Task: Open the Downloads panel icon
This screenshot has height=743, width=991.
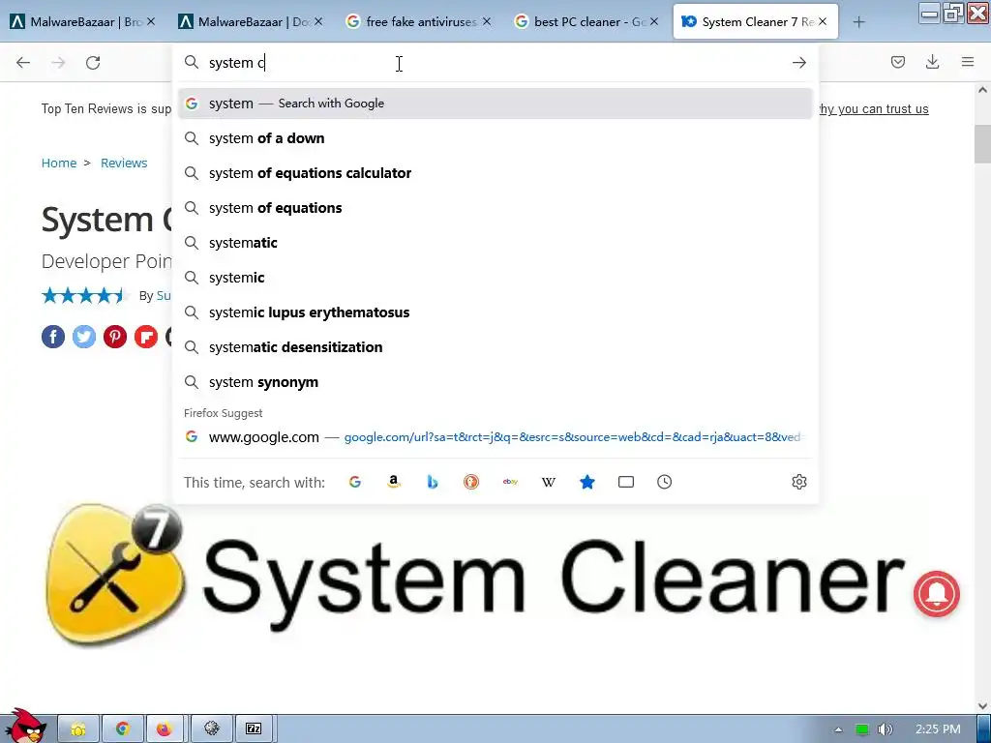Action: (x=932, y=62)
